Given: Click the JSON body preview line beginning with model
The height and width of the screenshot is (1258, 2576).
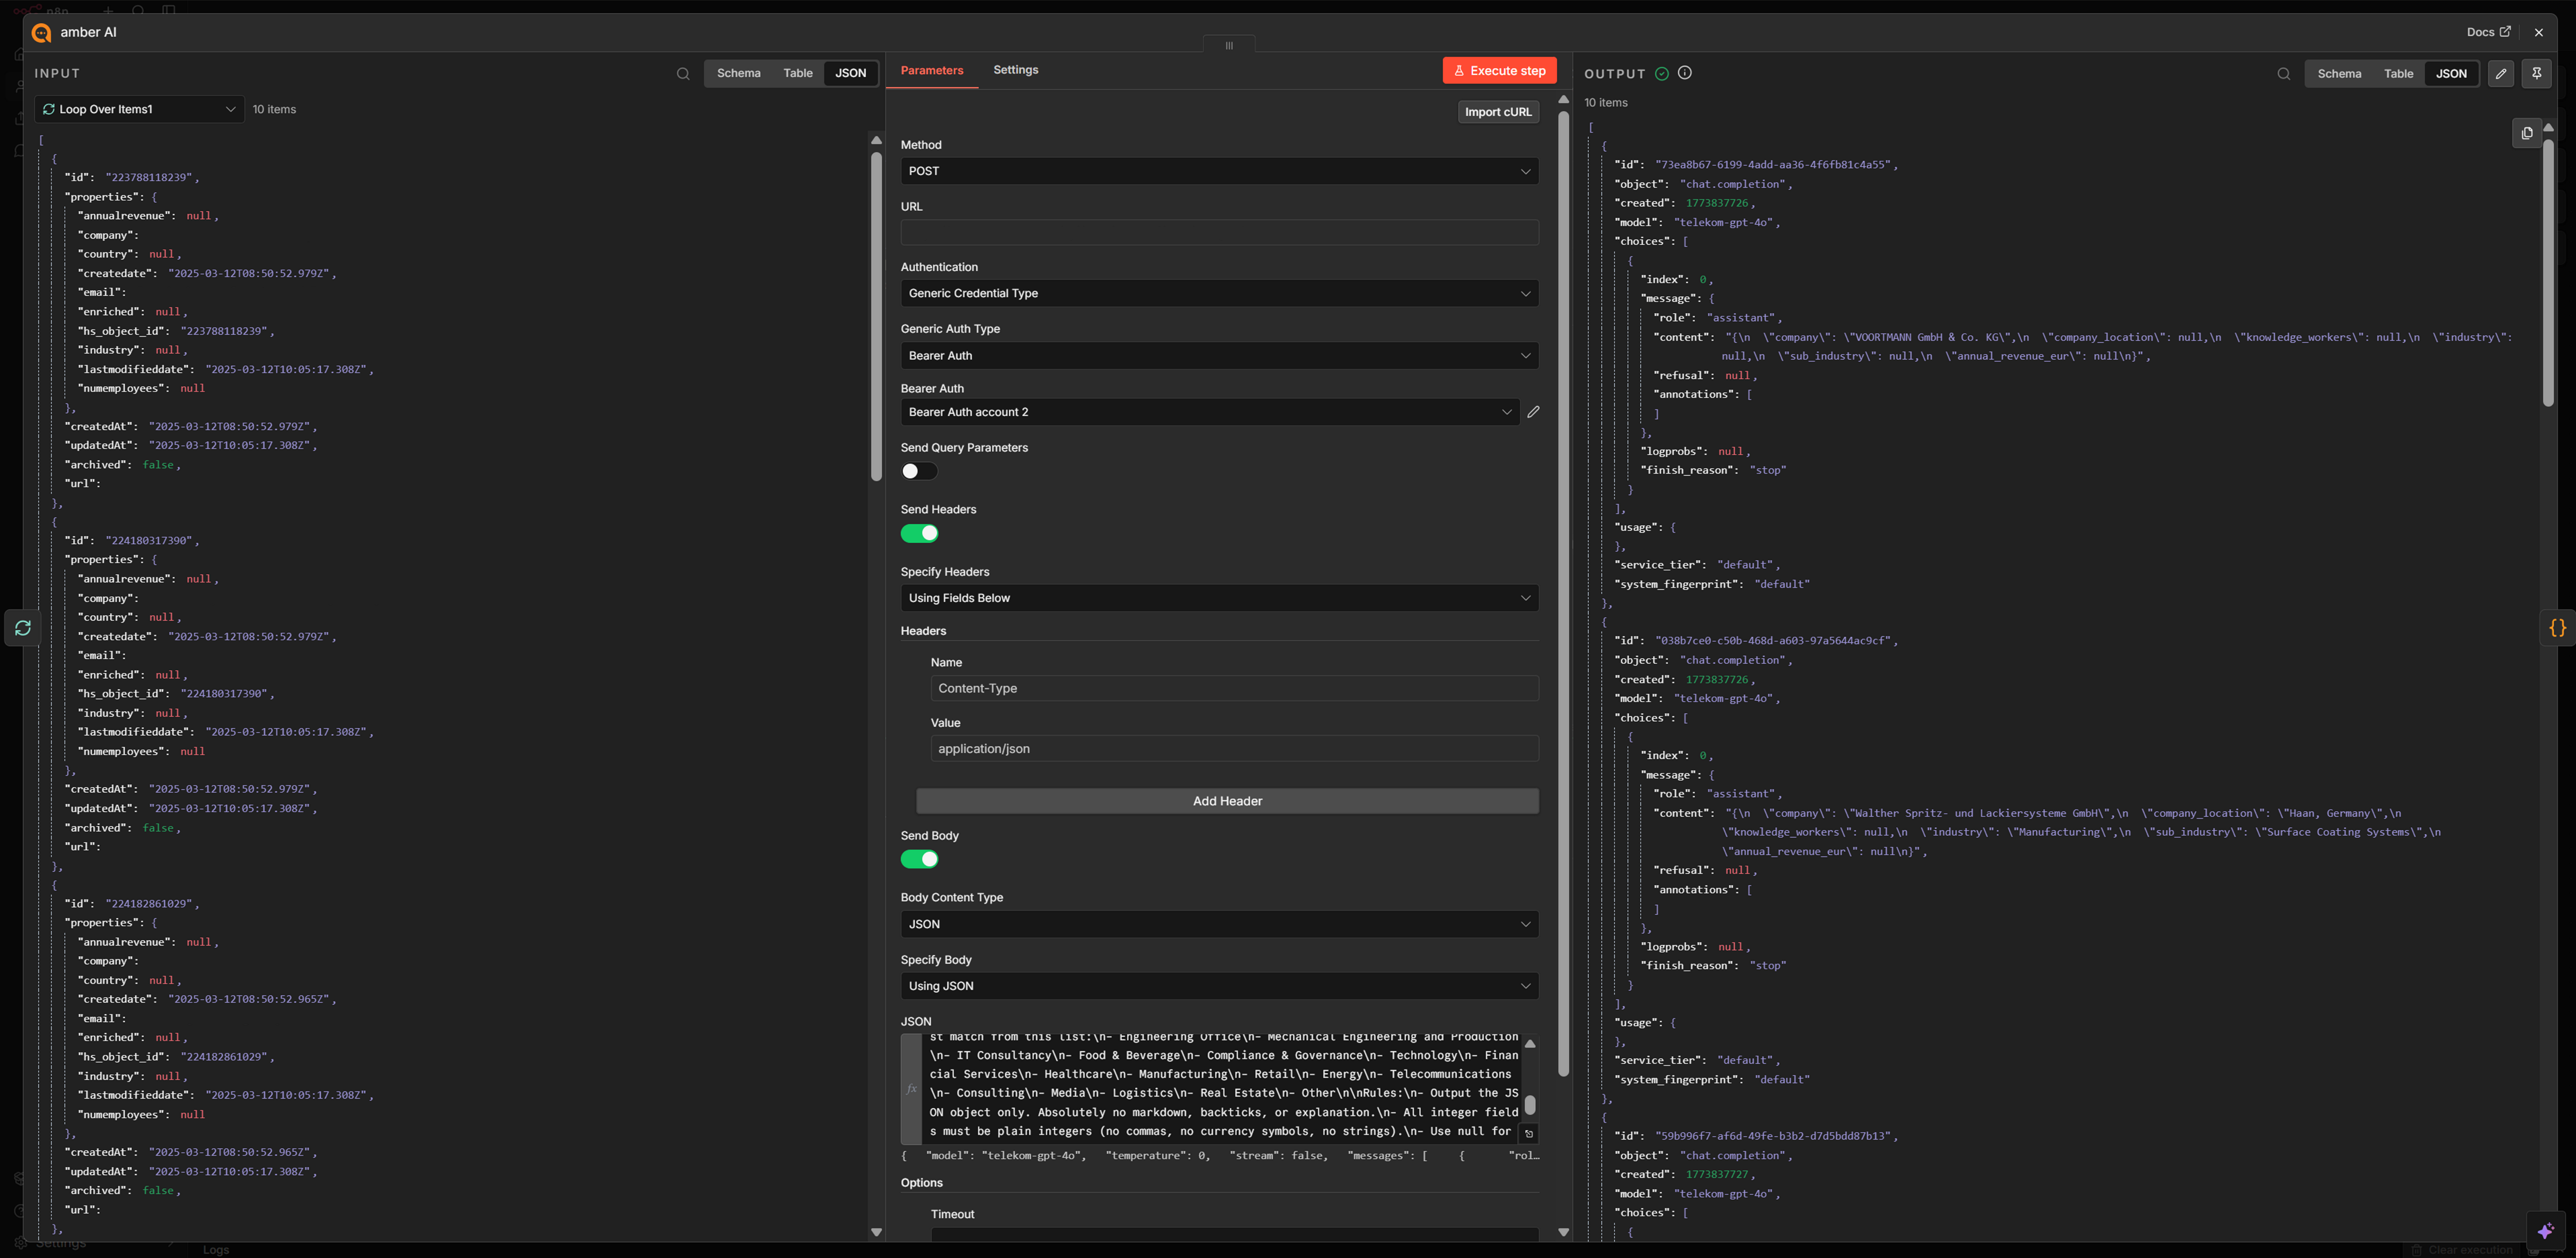Looking at the screenshot, I should (1220, 1156).
